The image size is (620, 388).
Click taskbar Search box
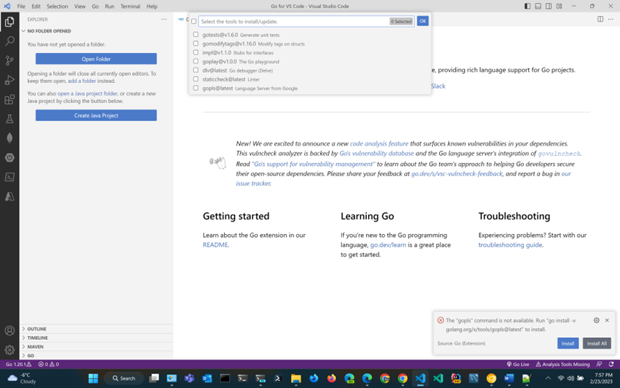pos(124,378)
